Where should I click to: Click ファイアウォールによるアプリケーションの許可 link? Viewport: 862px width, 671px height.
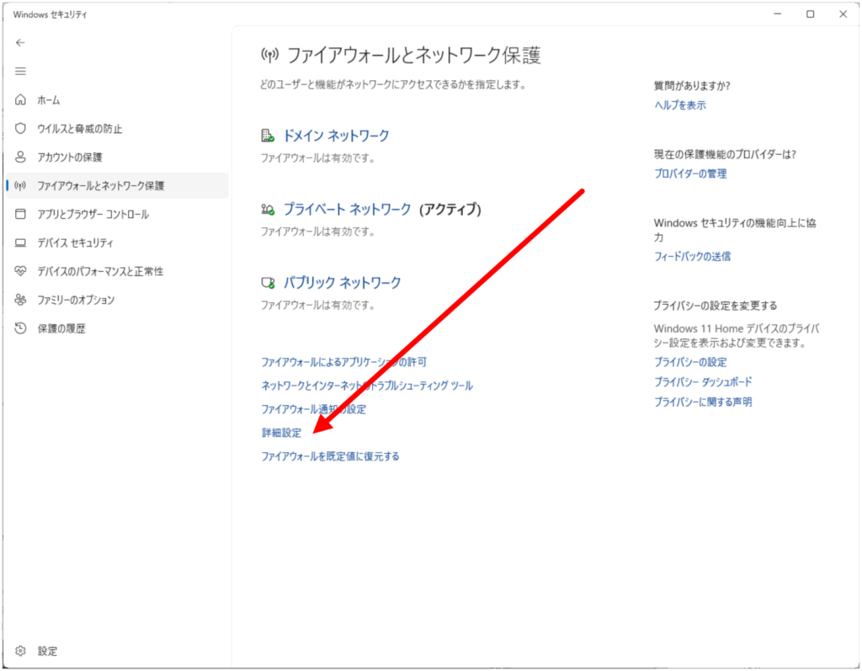click(343, 362)
